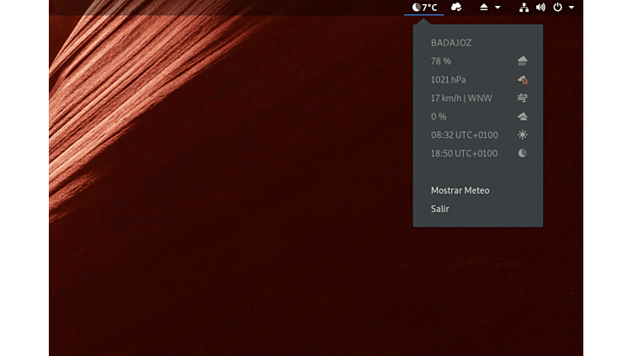Select the 08:32 UTC+0100 sunrise entry
This screenshot has width=633, height=356.
click(x=464, y=135)
